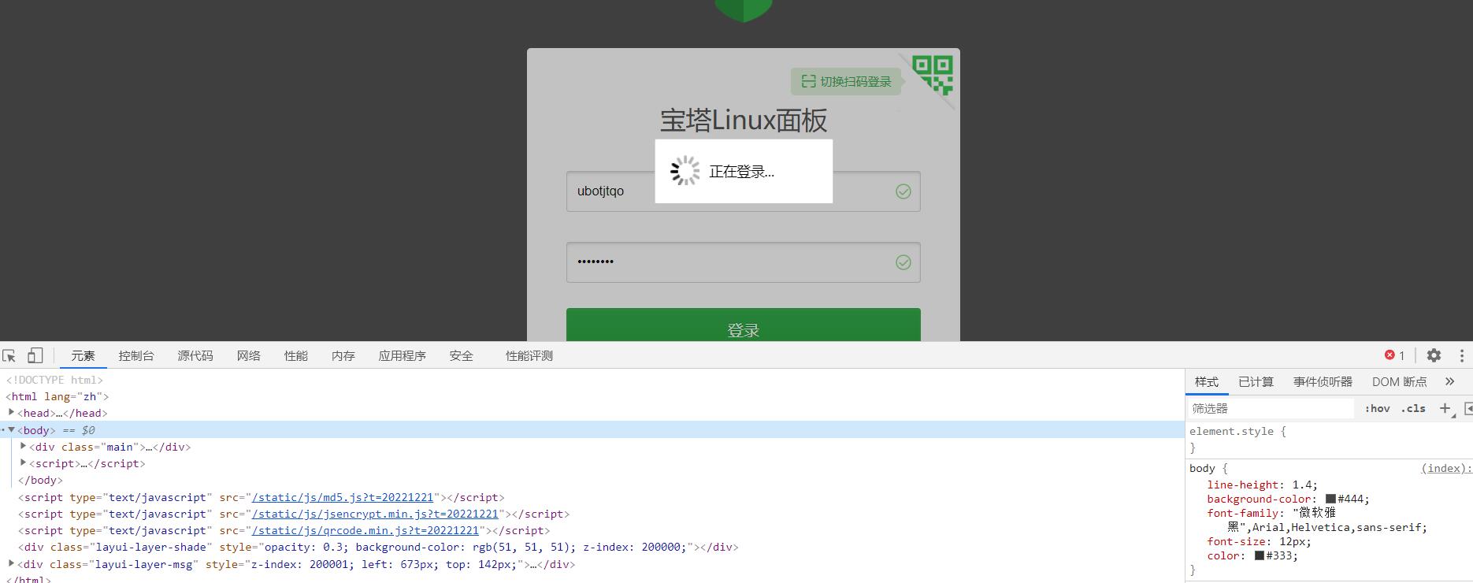Click the green 登录 button
The image size is (1473, 583).
coord(744,325)
